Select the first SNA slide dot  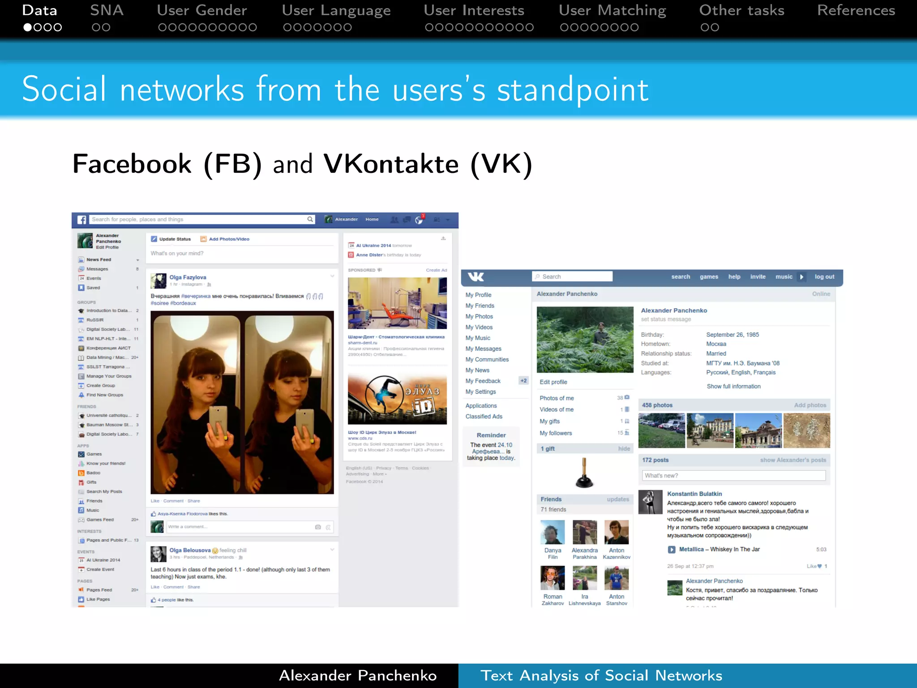click(x=96, y=27)
